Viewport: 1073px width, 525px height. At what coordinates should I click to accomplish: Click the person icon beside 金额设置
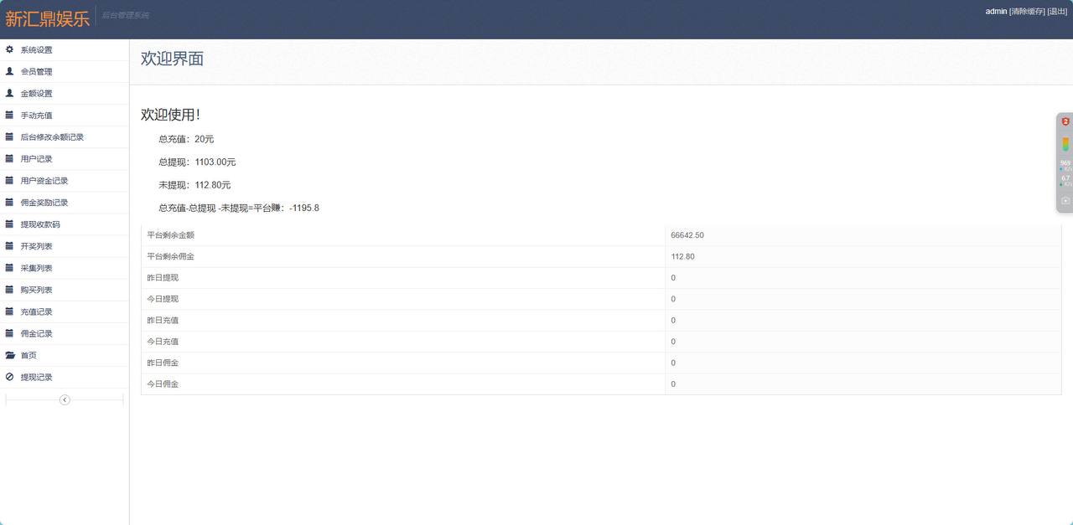click(10, 93)
